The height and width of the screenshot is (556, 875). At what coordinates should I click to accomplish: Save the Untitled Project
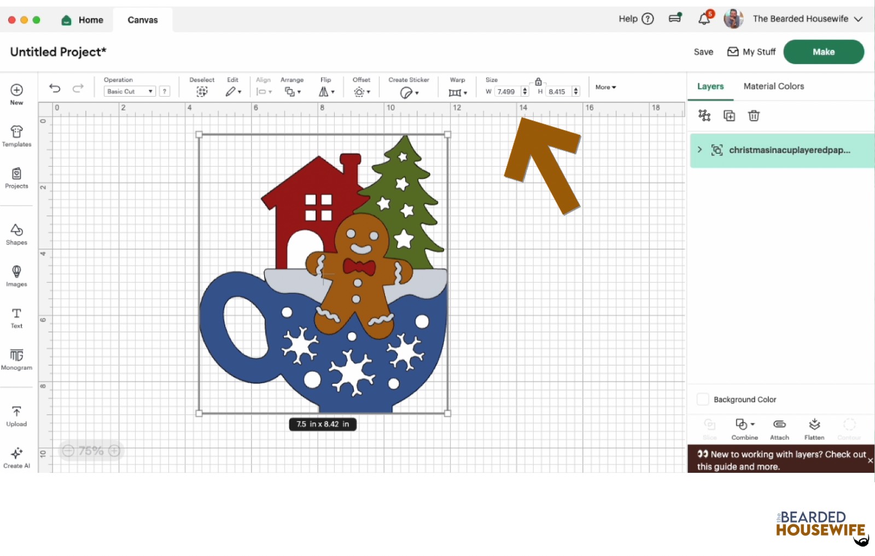[703, 51]
